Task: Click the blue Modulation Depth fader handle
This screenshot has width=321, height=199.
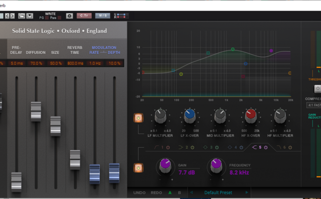Action: (114, 173)
